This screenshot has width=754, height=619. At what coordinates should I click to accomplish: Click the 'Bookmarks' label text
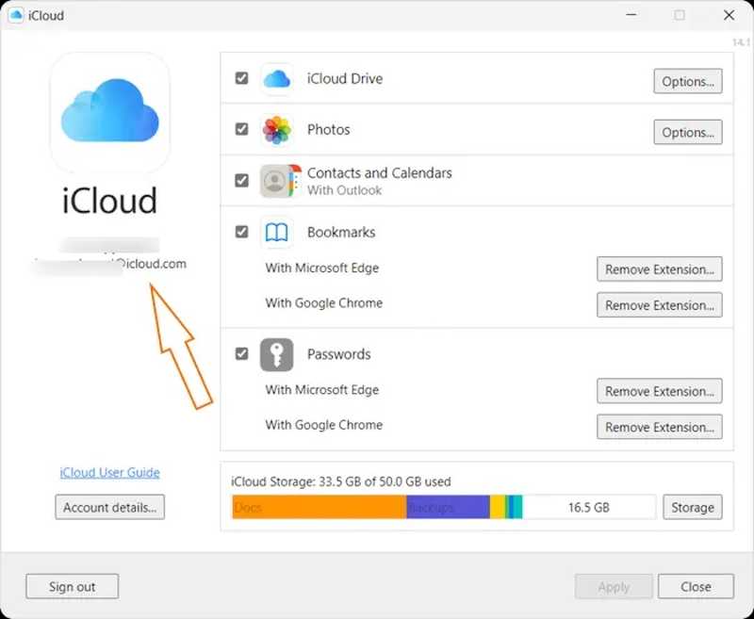pyautogui.click(x=341, y=233)
